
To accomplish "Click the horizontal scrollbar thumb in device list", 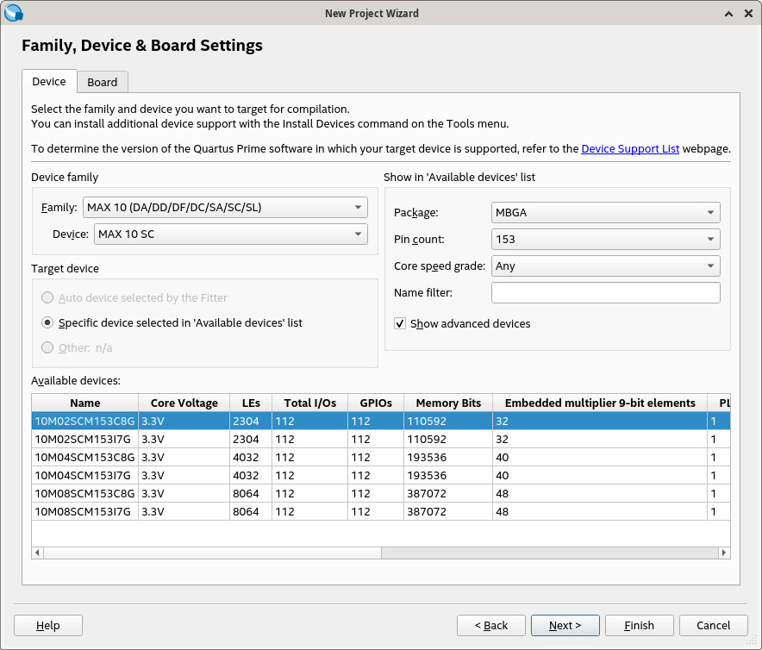I will coord(212,553).
